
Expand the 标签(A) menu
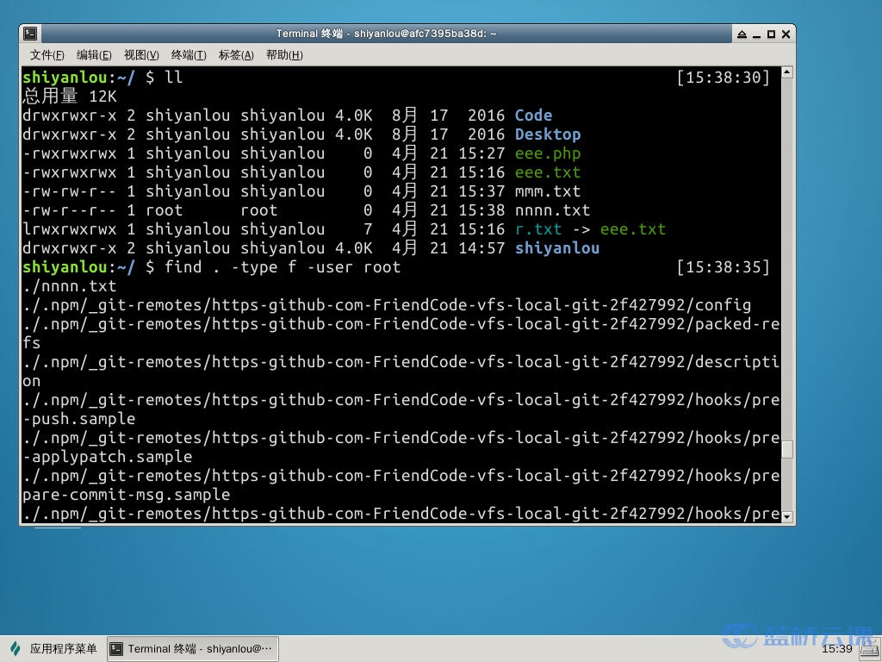[x=236, y=55]
